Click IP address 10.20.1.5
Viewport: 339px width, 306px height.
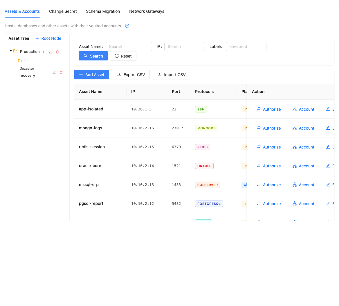pyautogui.click(x=141, y=109)
